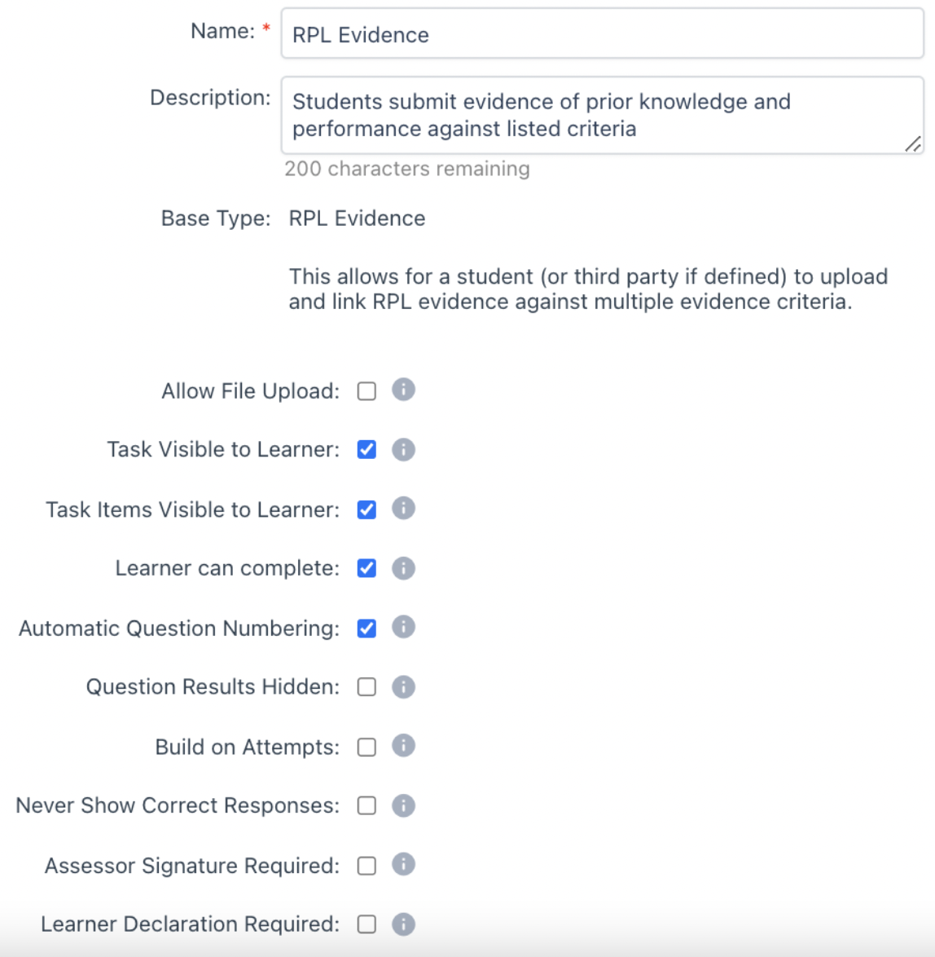
Task: Focus the Description text area
Action: pos(602,116)
